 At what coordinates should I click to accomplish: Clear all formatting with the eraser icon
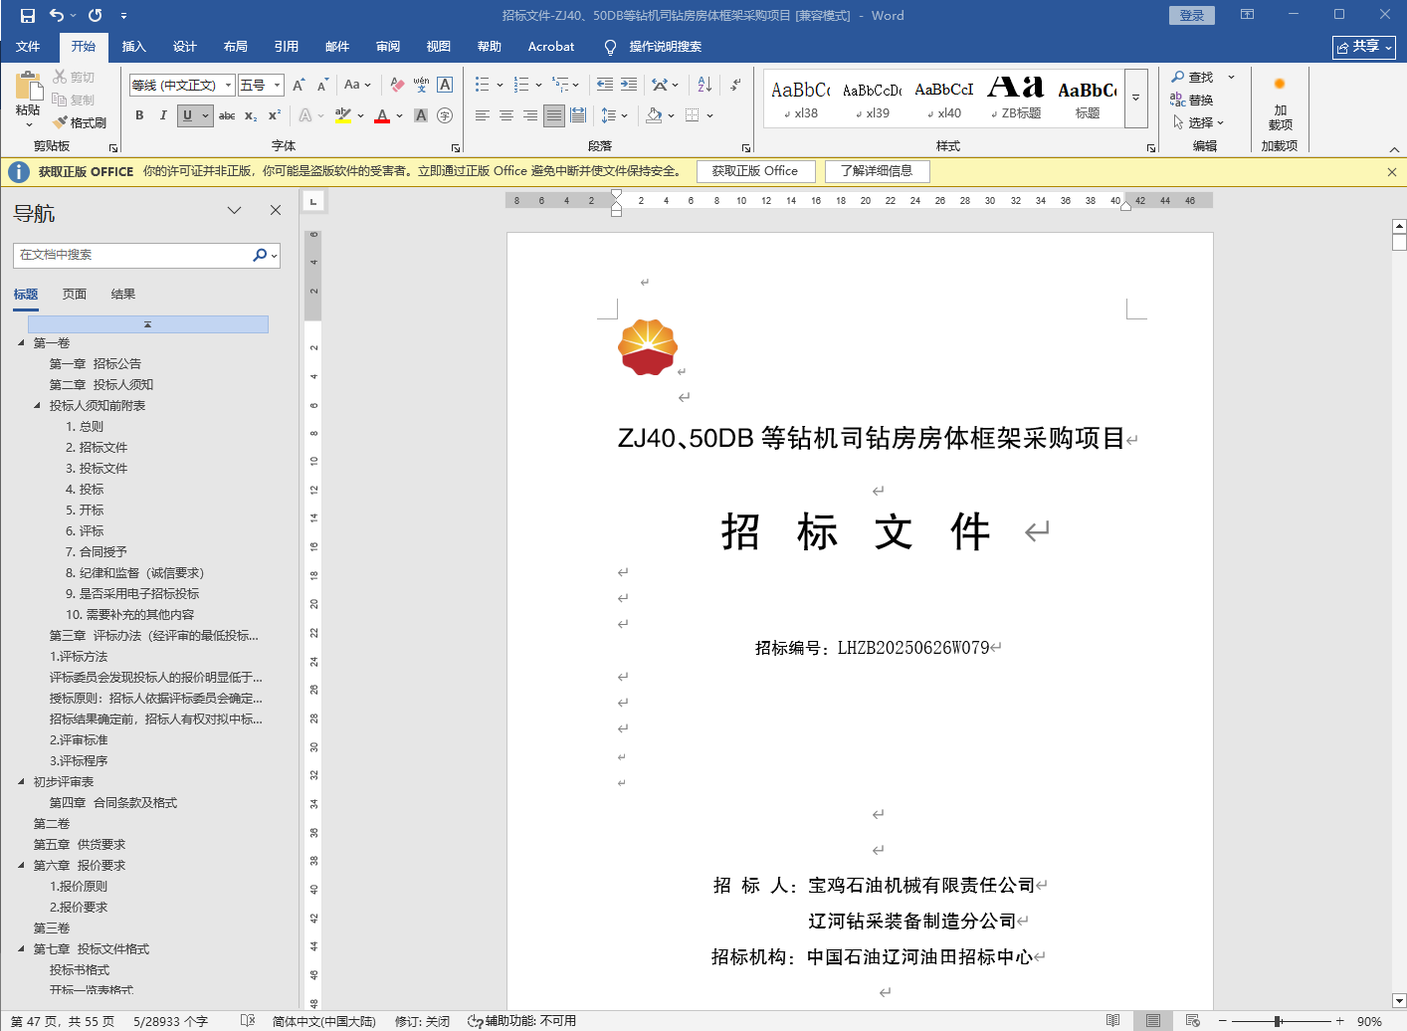(x=397, y=86)
